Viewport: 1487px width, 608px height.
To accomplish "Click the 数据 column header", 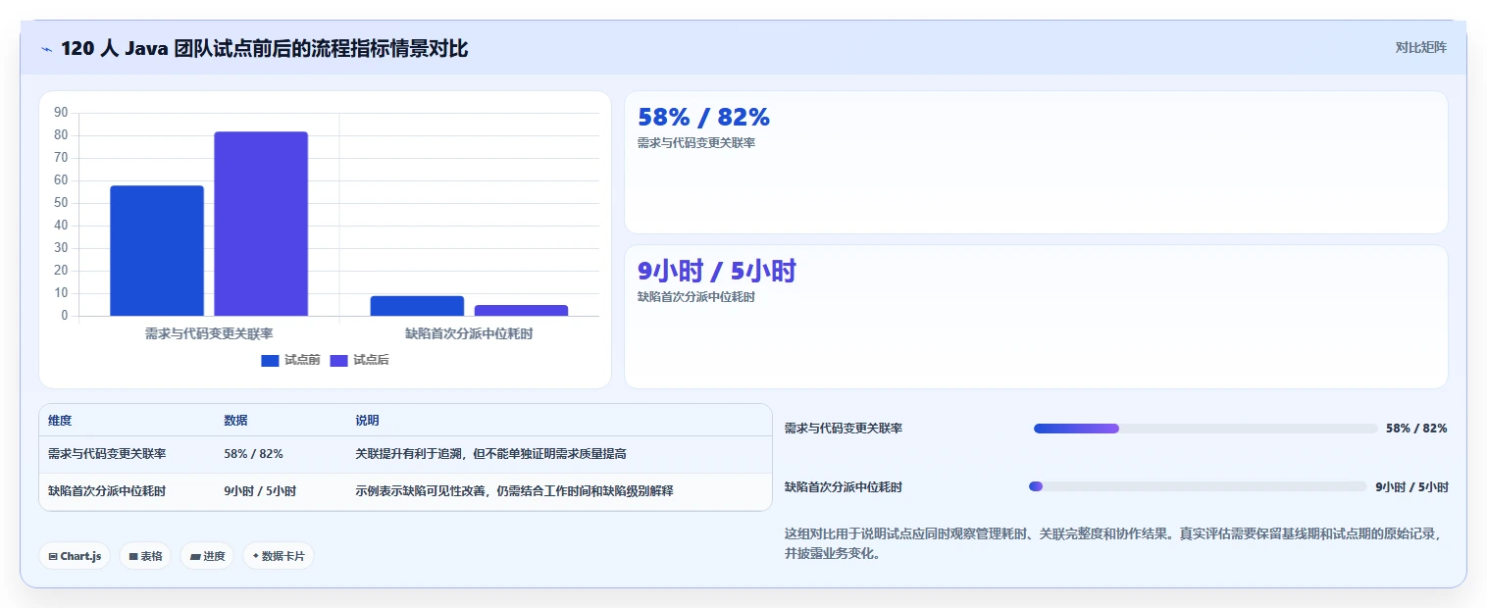I will (x=235, y=420).
